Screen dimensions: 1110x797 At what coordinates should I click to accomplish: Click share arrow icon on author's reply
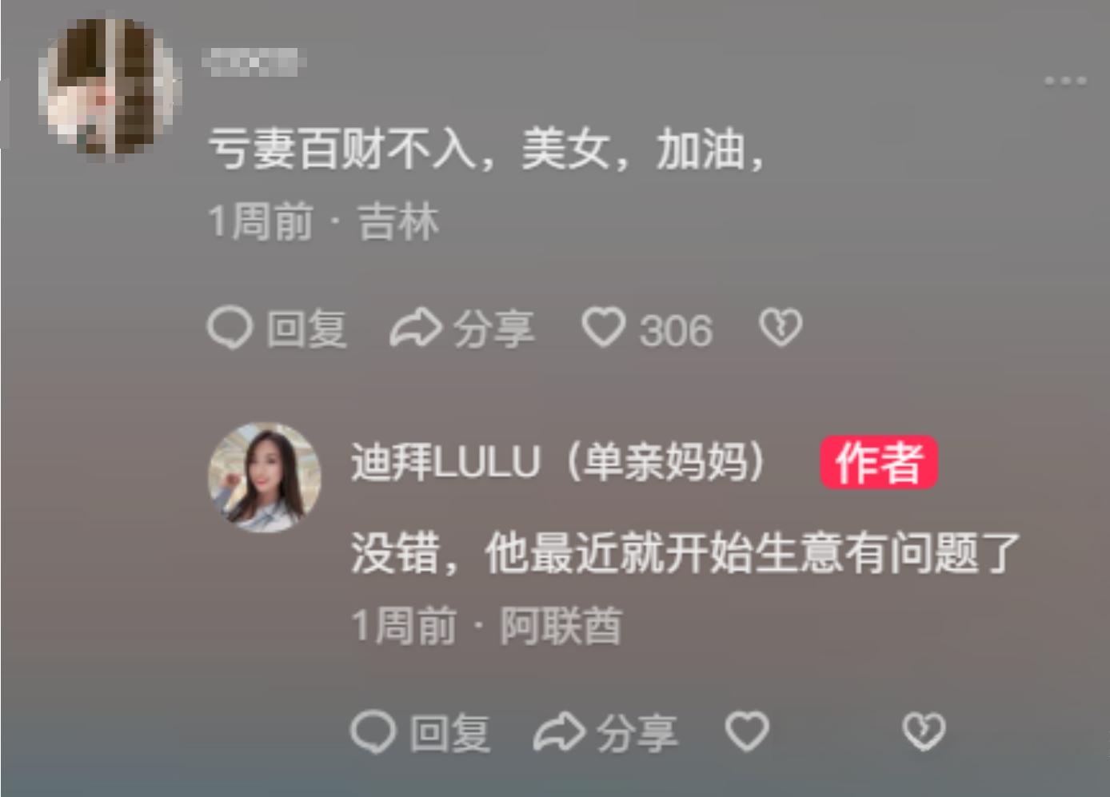tap(560, 732)
